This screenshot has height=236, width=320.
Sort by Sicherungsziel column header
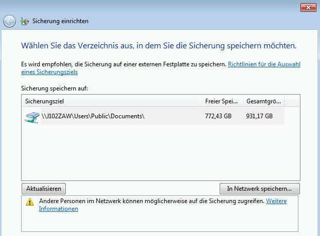coord(112,101)
